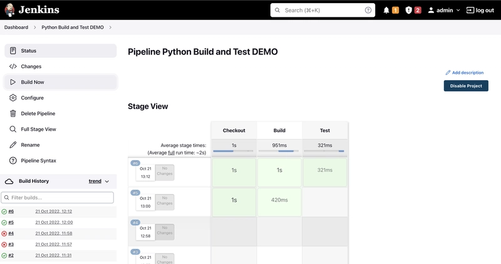Click the log out link

[x=480, y=11]
